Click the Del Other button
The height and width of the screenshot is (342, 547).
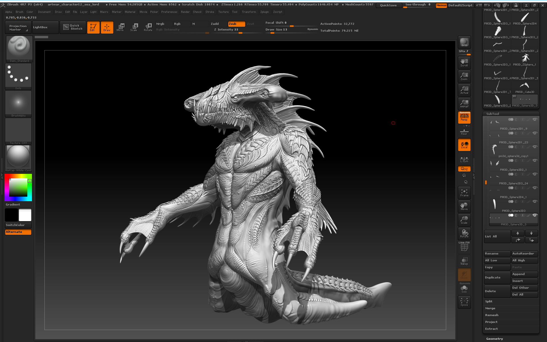524,288
